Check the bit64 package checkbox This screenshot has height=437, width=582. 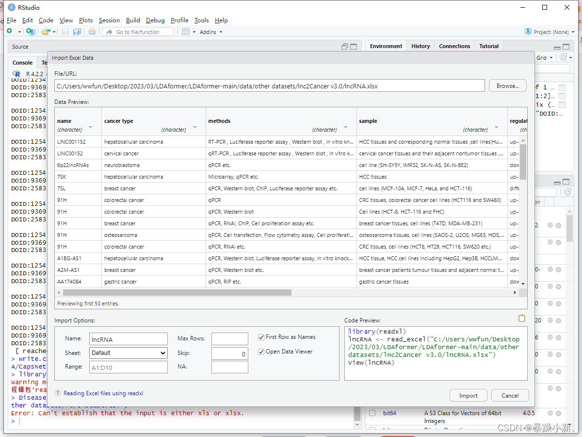[372, 413]
